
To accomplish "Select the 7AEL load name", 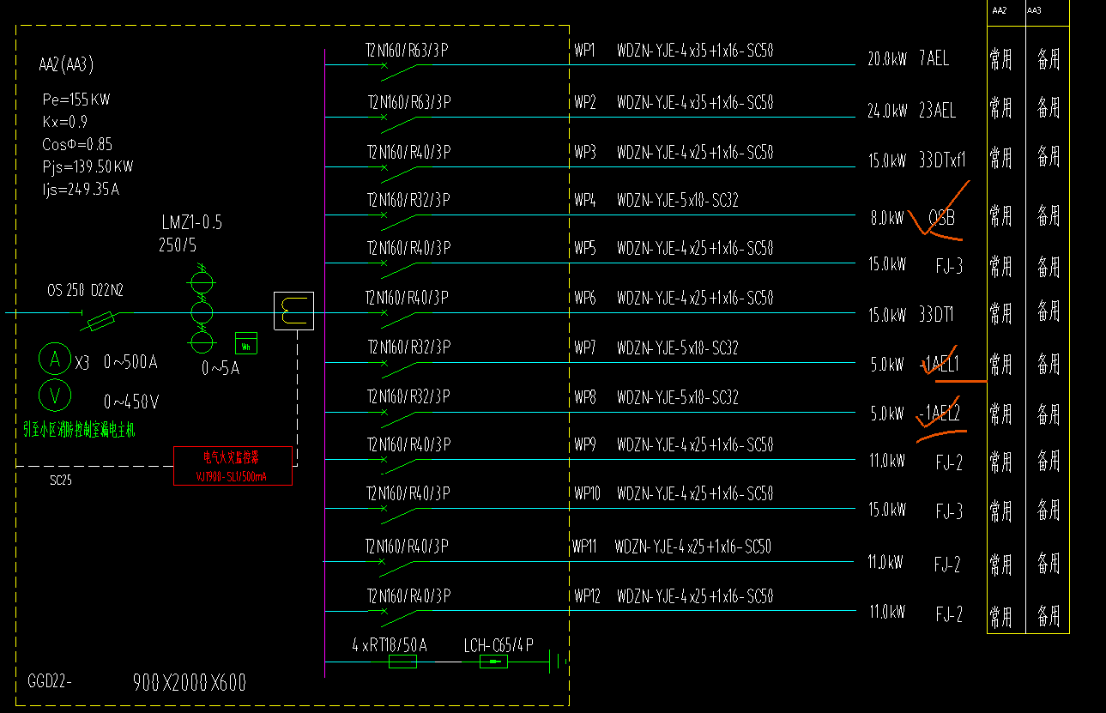I will [934, 59].
